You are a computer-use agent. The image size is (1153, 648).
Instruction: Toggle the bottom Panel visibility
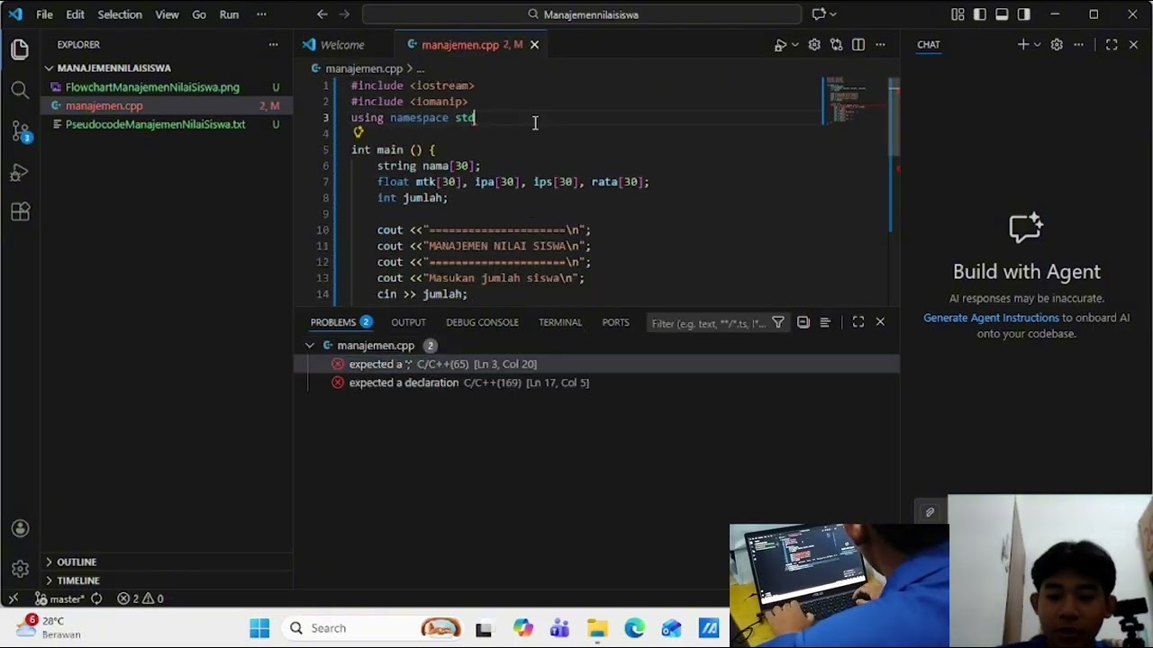tap(1002, 14)
